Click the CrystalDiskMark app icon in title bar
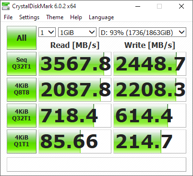Viewport: 193px width, 176px height. 6,6
